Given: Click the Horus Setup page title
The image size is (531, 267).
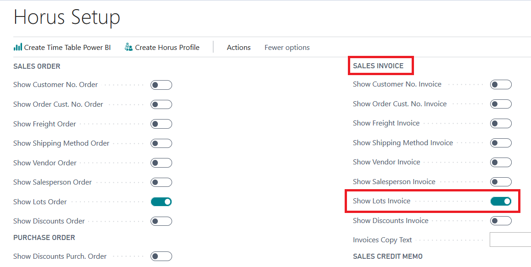Looking at the screenshot, I should pos(67,17).
